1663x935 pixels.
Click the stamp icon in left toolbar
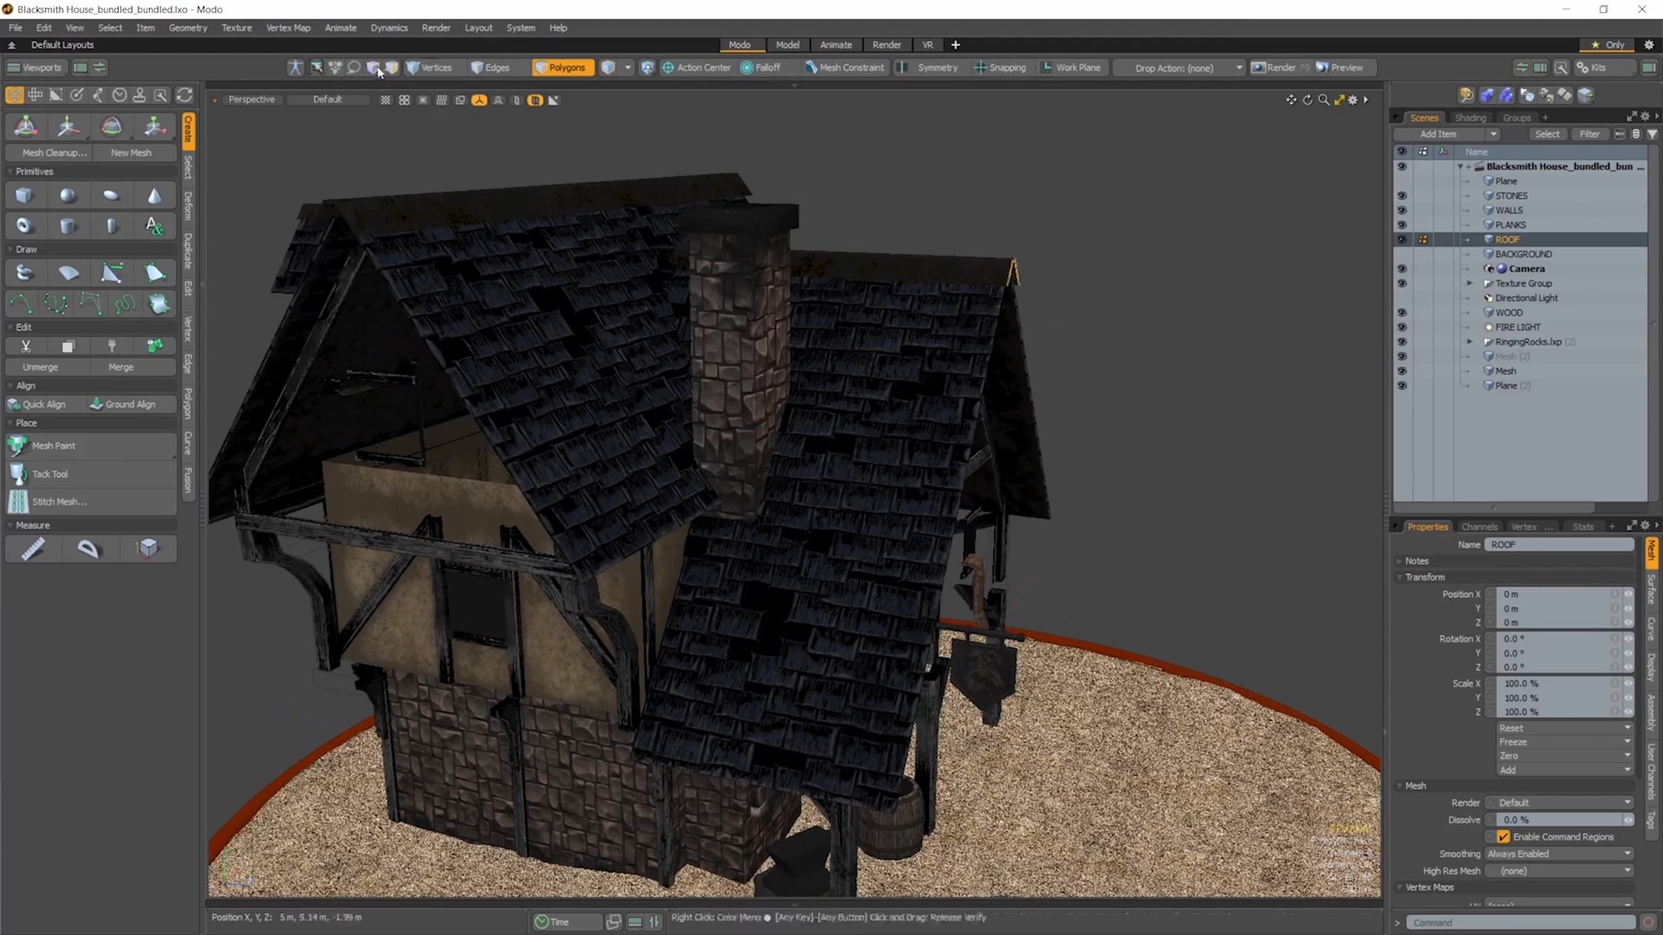coord(139,95)
